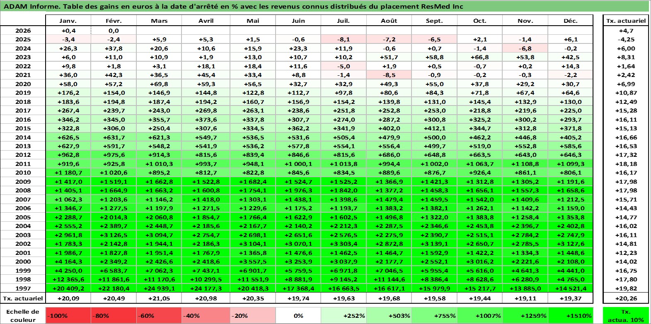Screen dimensions: 651x324
Task: Click the +7 437,1 cell for Avril 1999
Action: coord(206,271)
